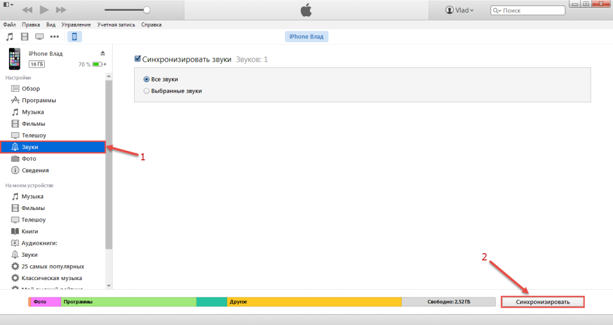The image size is (613, 325).
Task: Click the rewind playback button
Action: point(28,10)
